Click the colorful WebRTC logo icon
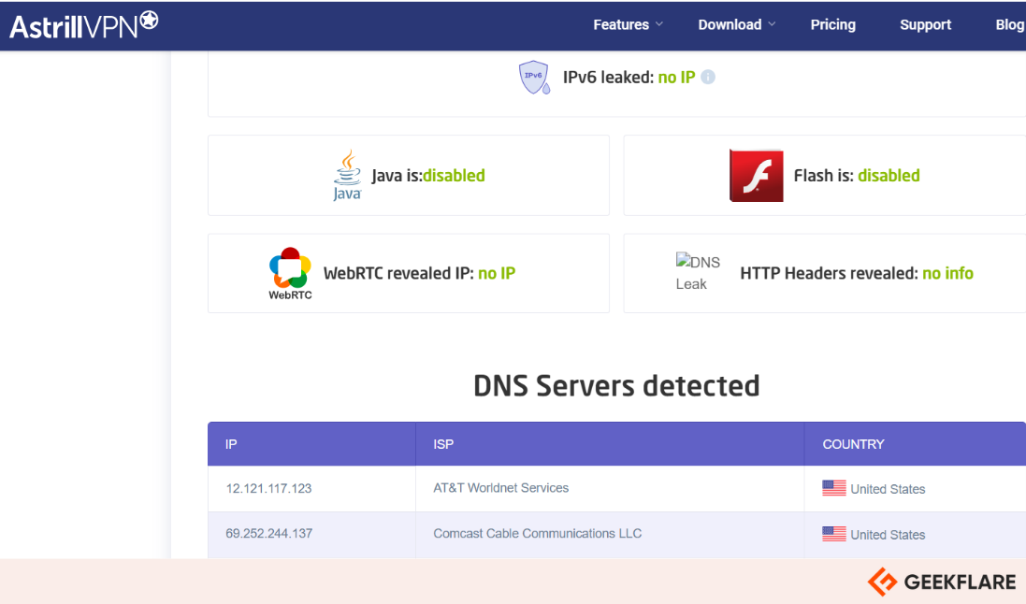Screen dimensions: 1026x604 (290, 272)
